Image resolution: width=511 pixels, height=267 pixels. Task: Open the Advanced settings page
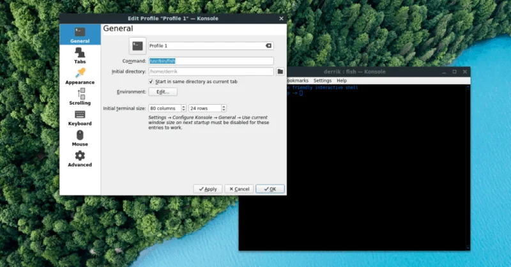(80, 158)
